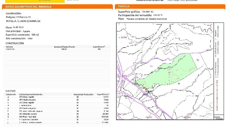Click the 'Intensidad Productiva' column header

pyautogui.click(x=83, y=94)
